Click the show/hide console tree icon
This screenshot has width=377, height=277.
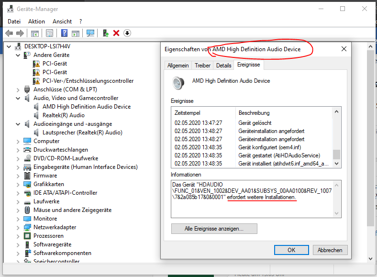(35, 33)
